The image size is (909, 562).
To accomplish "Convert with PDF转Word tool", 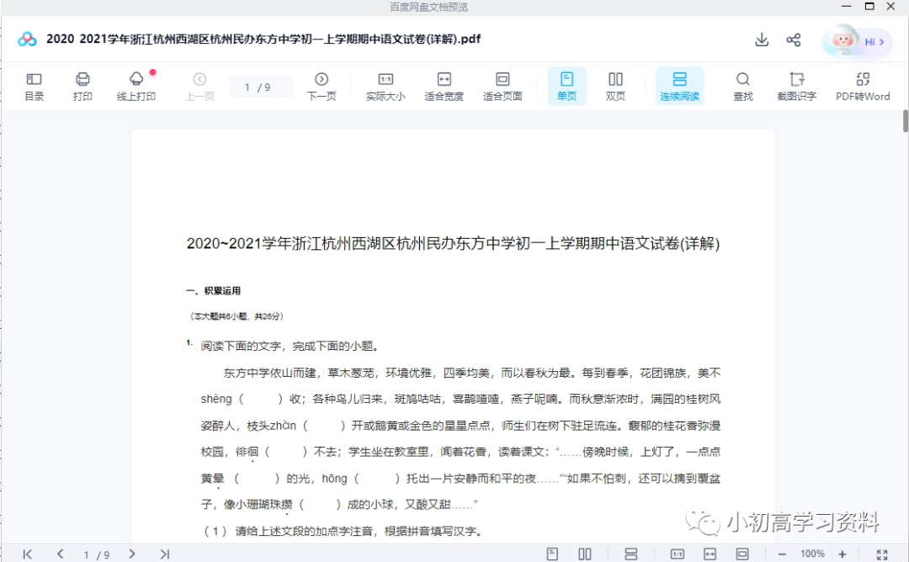I will pyautogui.click(x=863, y=87).
